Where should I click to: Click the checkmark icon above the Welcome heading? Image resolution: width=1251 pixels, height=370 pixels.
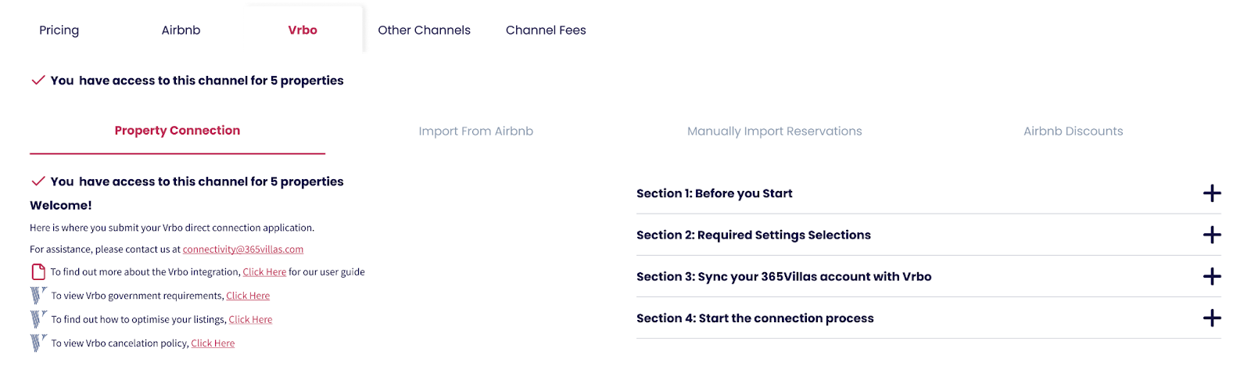[x=38, y=181]
